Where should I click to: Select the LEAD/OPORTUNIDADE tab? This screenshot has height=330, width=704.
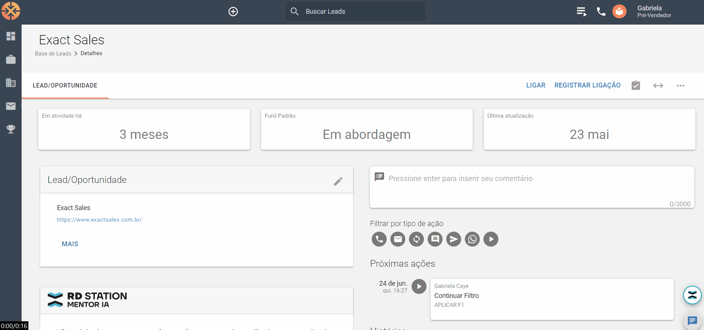(x=65, y=86)
